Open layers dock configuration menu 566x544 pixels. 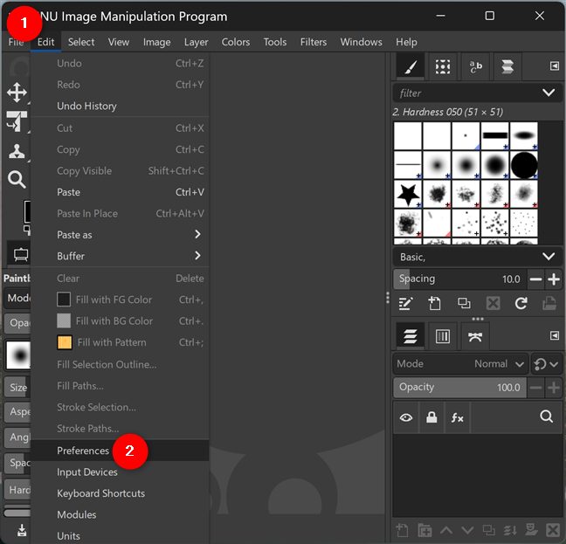tap(555, 336)
